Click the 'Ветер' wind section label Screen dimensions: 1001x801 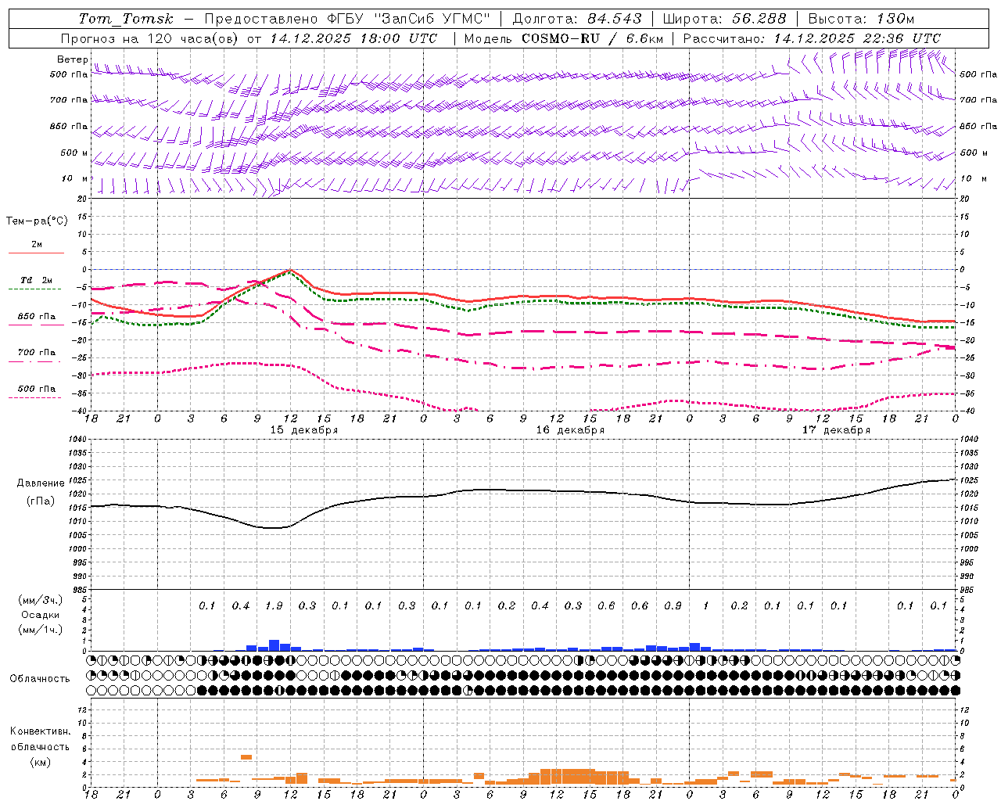[x=73, y=59]
